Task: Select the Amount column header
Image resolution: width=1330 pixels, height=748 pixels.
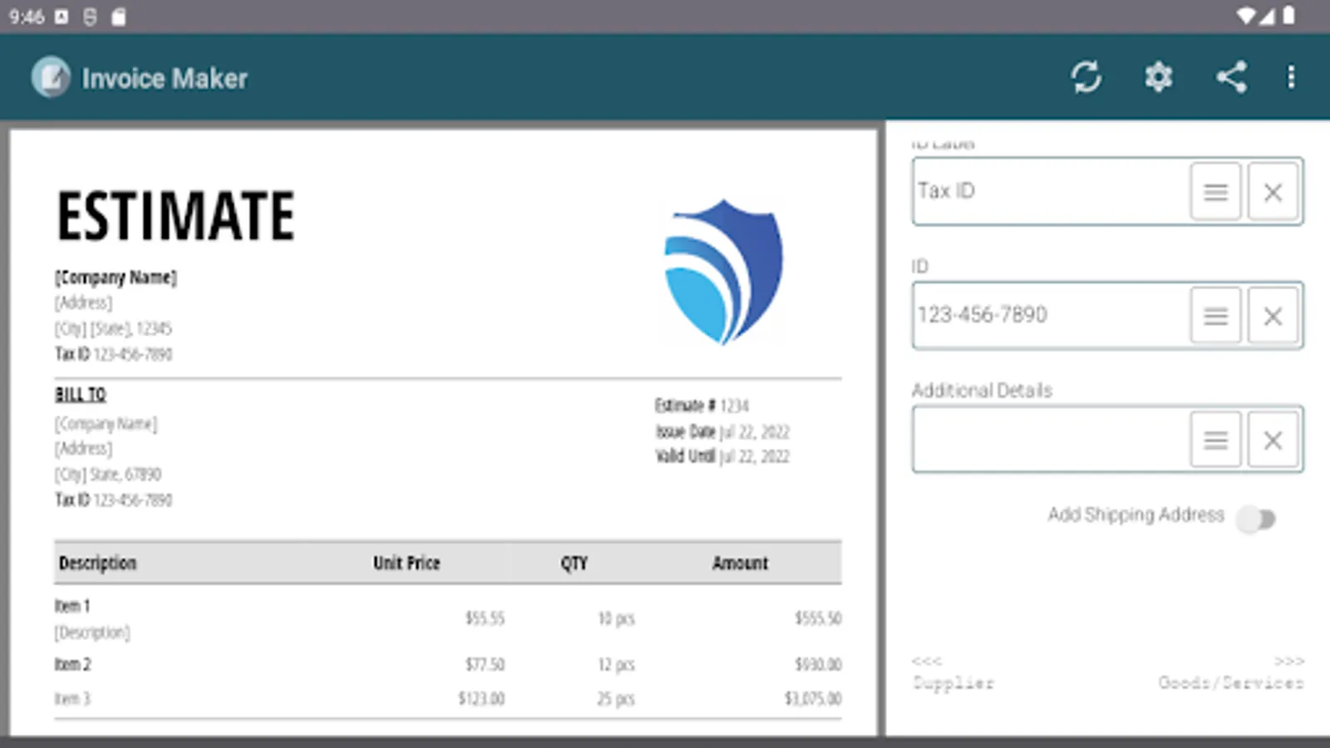Action: coord(740,563)
